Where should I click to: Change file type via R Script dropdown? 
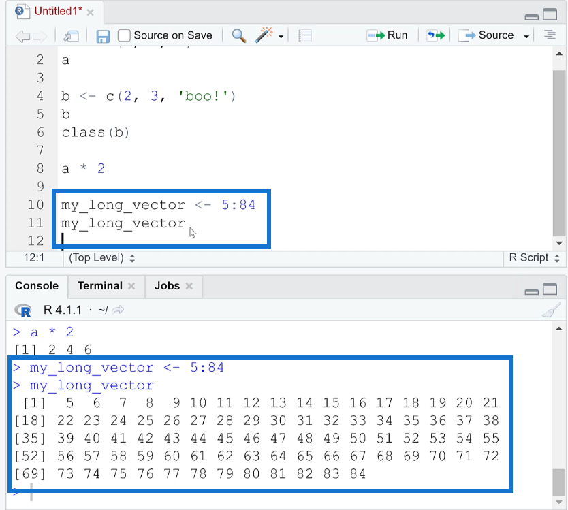(x=535, y=257)
